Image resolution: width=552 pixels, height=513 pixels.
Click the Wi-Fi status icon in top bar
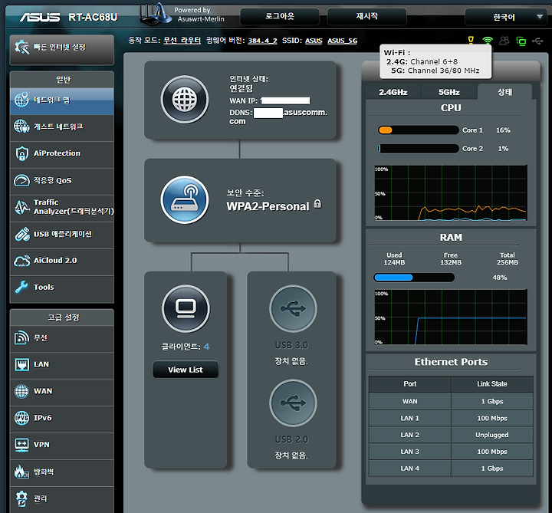(488, 41)
